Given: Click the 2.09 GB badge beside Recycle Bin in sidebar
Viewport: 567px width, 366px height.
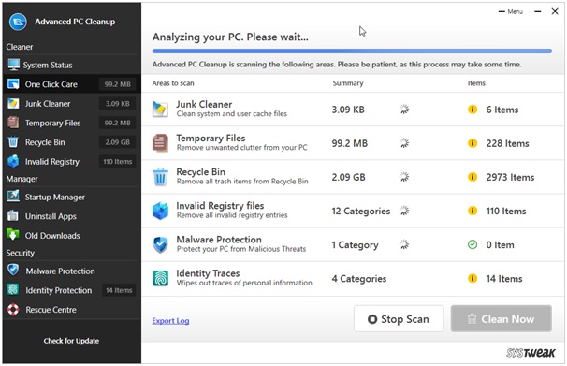Looking at the screenshot, I should tap(118, 142).
